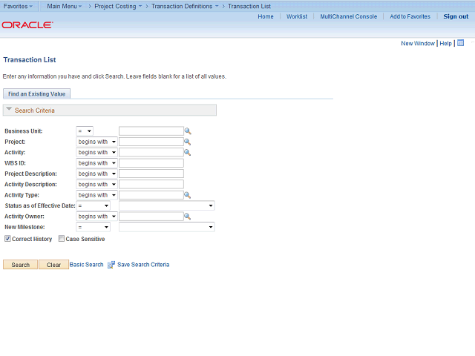Click the Basic Search link
Viewport: 475px width, 356px height.
(x=87, y=265)
